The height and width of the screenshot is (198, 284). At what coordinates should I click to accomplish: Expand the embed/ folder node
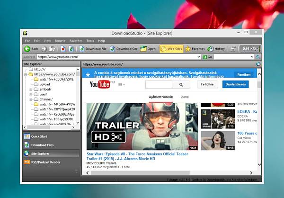(x=31, y=90)
